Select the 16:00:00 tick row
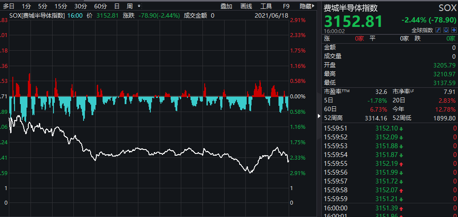This screenshot has width=458, height=217. (390, 208)
